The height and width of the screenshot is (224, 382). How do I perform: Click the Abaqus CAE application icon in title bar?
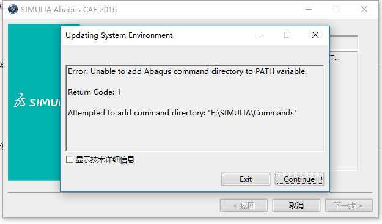click(x=13, y=10)
